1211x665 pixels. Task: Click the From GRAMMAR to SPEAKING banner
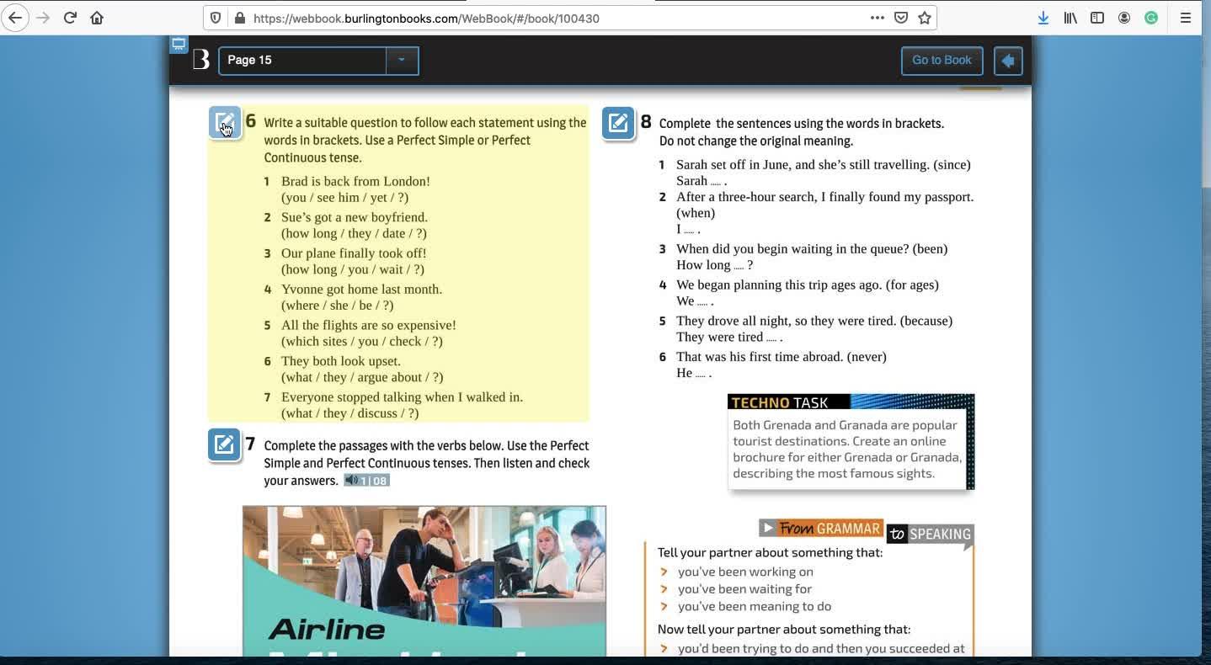pos(866,531)
